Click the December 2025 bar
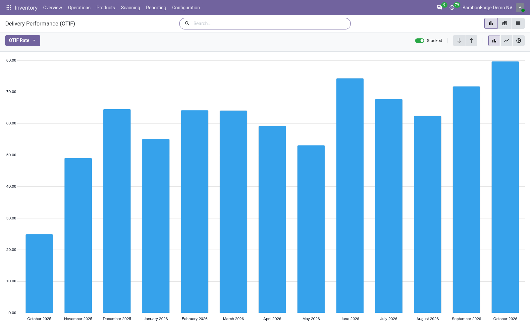Screen dimensions: 530x331 (x=117, y=211)
